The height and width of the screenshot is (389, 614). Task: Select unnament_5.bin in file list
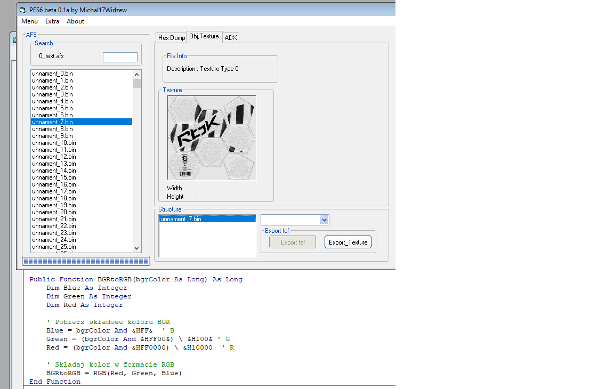click(82, 108)
